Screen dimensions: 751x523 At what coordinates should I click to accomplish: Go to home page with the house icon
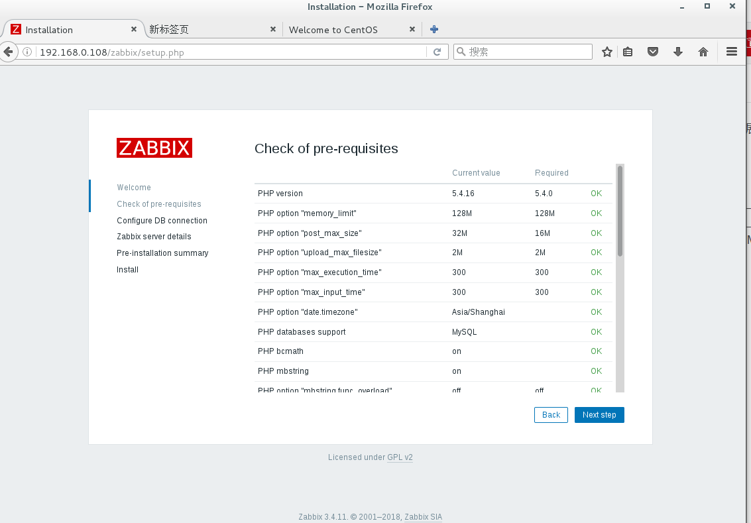(703, 52)
